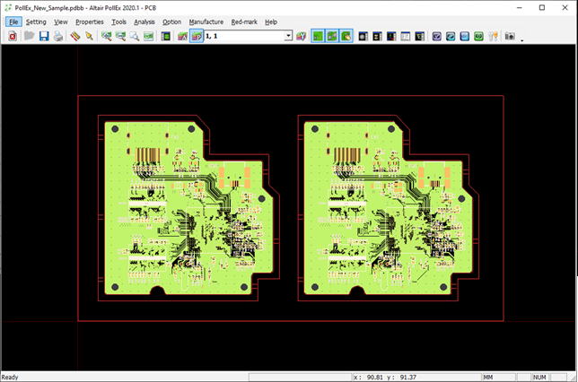Click the Help menu item
Screen dimensions: 578x382
click(x=271, y=22)
